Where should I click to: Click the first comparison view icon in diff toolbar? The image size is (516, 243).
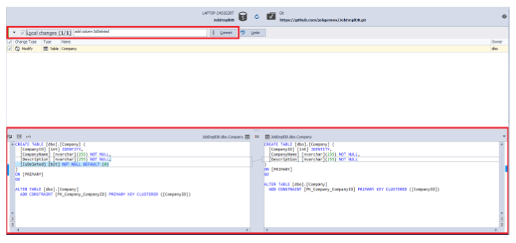10,136
